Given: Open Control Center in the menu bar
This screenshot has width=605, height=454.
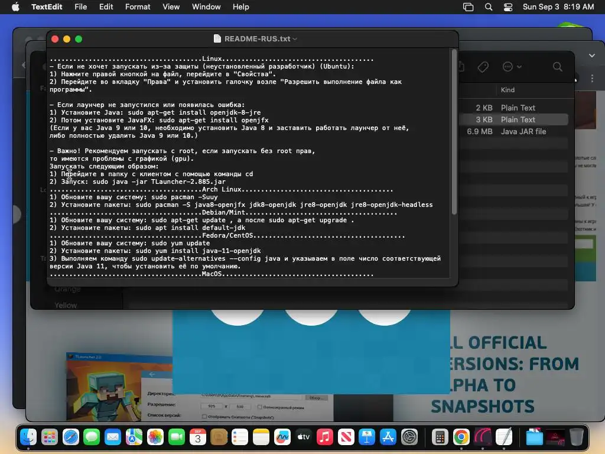Looking at the screenshot, I should tap(508, 7).
